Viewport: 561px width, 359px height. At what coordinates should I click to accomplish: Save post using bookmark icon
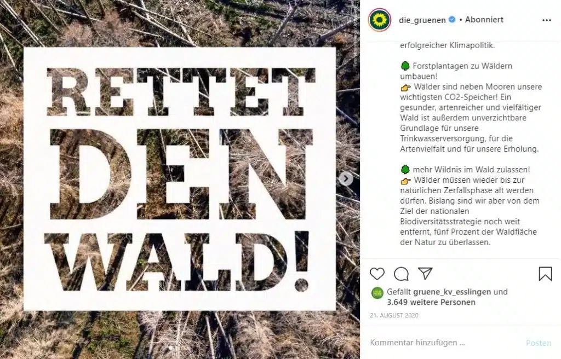545,274
